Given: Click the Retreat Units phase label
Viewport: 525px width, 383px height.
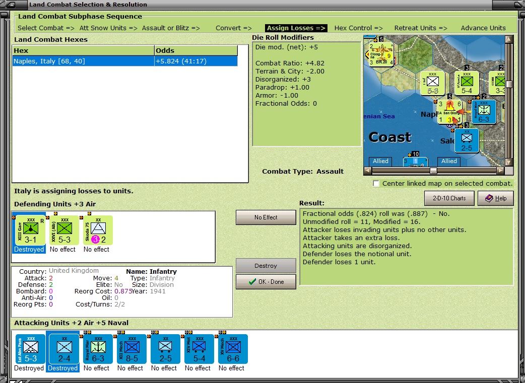Looking at the screenshot, I should click(x=421, y=28).
